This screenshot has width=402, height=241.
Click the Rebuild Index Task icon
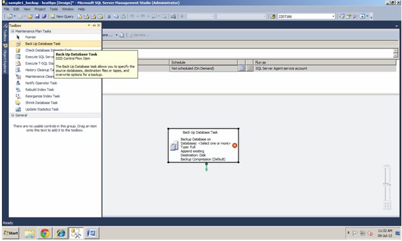pos(18,89)
